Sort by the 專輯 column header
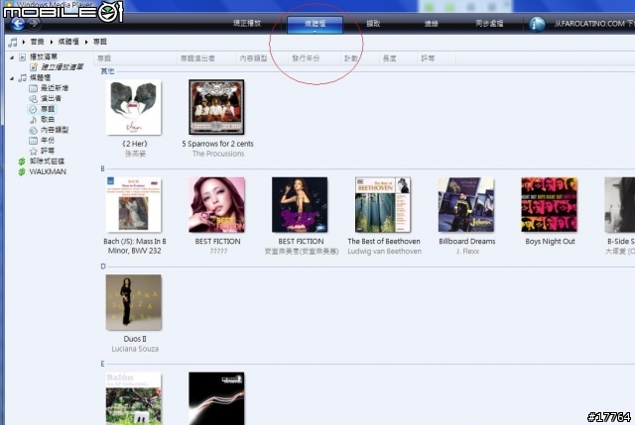The image size is (635, 425). [135, 58]
